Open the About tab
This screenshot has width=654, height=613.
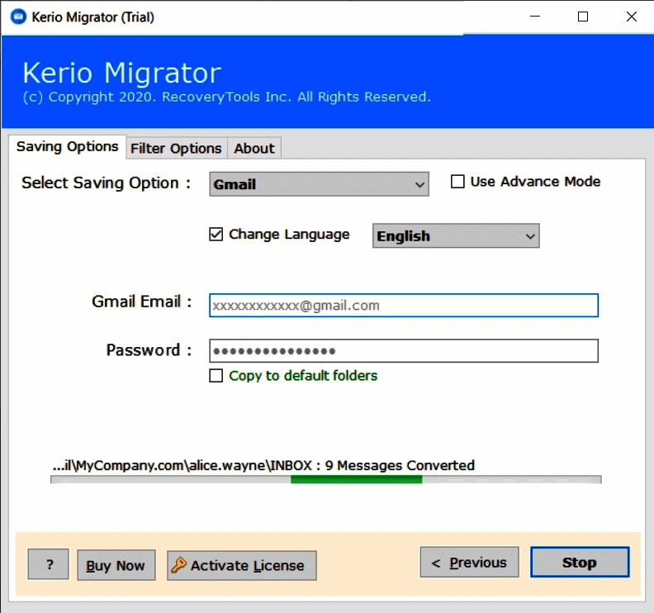tap(254, 148)
